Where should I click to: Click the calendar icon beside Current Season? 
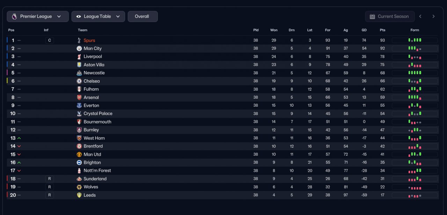click(x=372, y=16)
